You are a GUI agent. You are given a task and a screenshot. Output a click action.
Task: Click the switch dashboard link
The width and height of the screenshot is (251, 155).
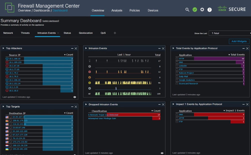click(51, 21)
